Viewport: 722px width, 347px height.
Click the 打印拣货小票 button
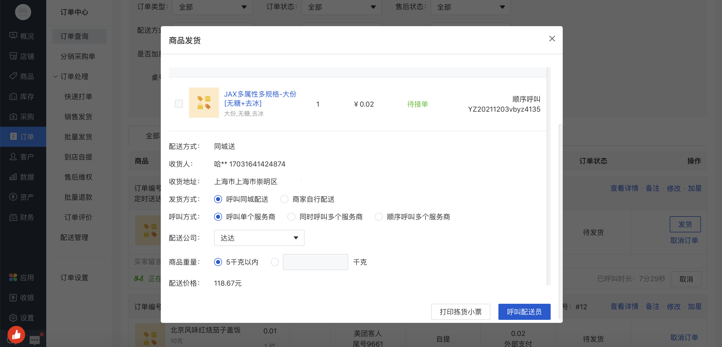pyautogui.click(x=460, y=312)
